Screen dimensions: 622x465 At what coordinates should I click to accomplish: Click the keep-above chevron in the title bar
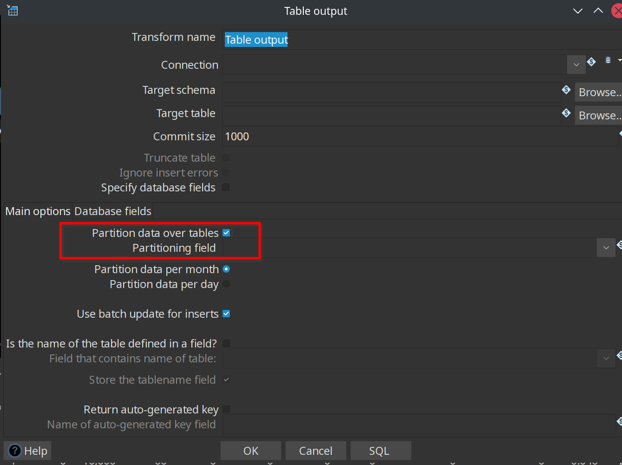pyautogui.click(x=598, y=11)
